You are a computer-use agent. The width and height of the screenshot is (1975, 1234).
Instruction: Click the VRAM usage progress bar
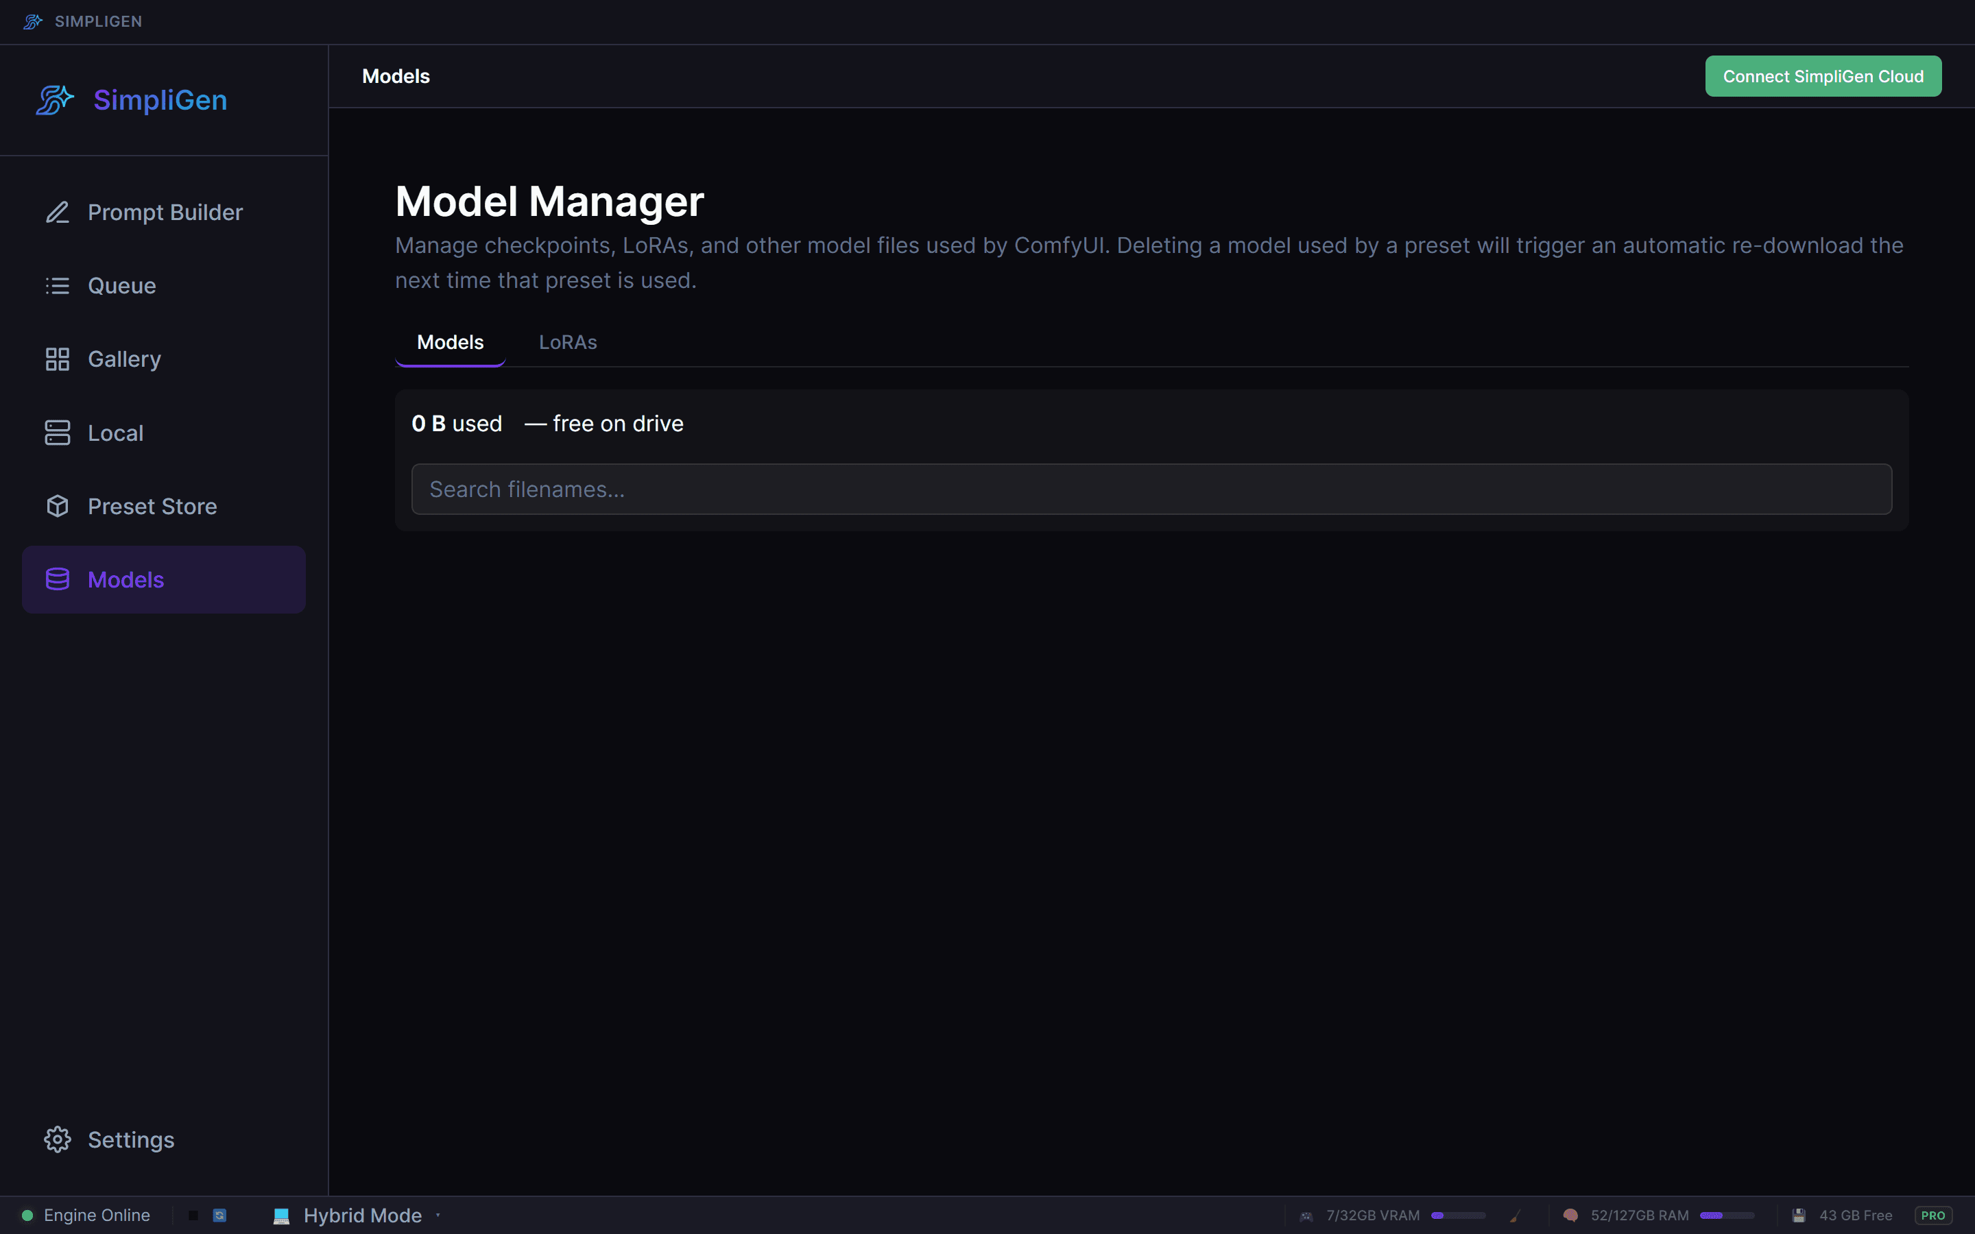pyautogui.click(x=1457, y=1215)
